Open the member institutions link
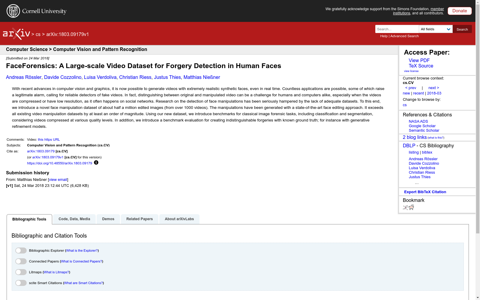Image resolution: width=480 pixels, height=300 pixels. pyautogui.click(x=418, y=11)
